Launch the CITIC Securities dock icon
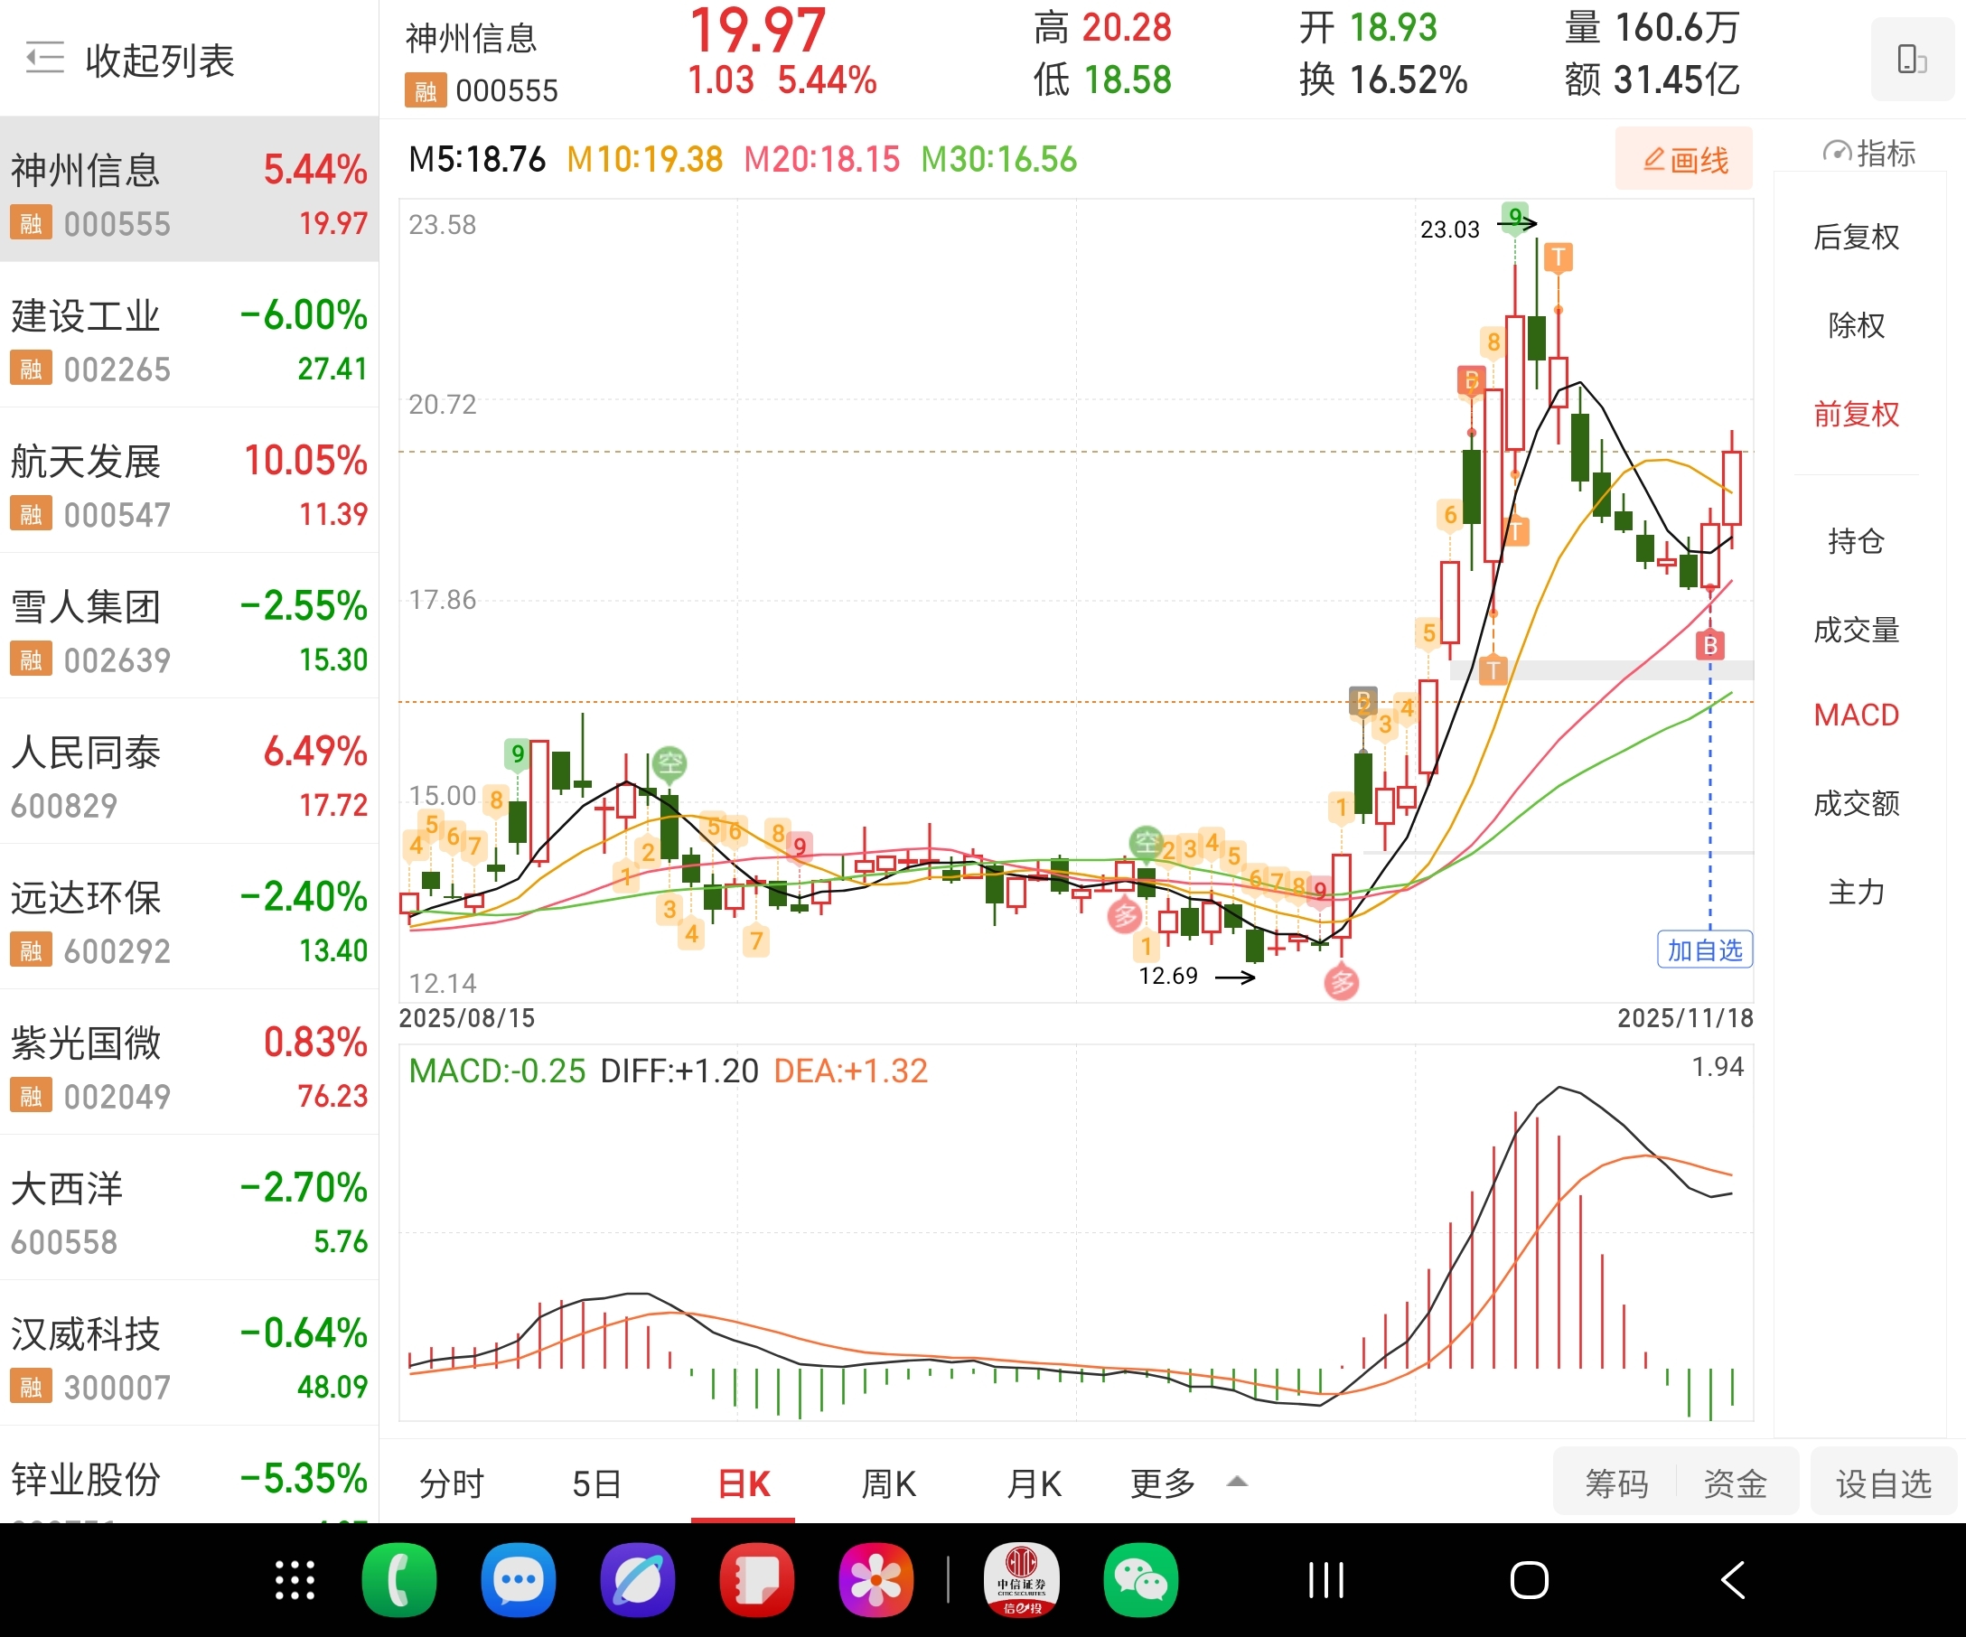1966x1637 pixels. tap(1021, 1580)
